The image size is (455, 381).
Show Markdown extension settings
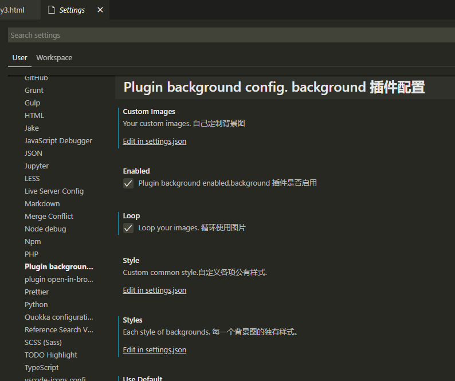coord(42,204)
